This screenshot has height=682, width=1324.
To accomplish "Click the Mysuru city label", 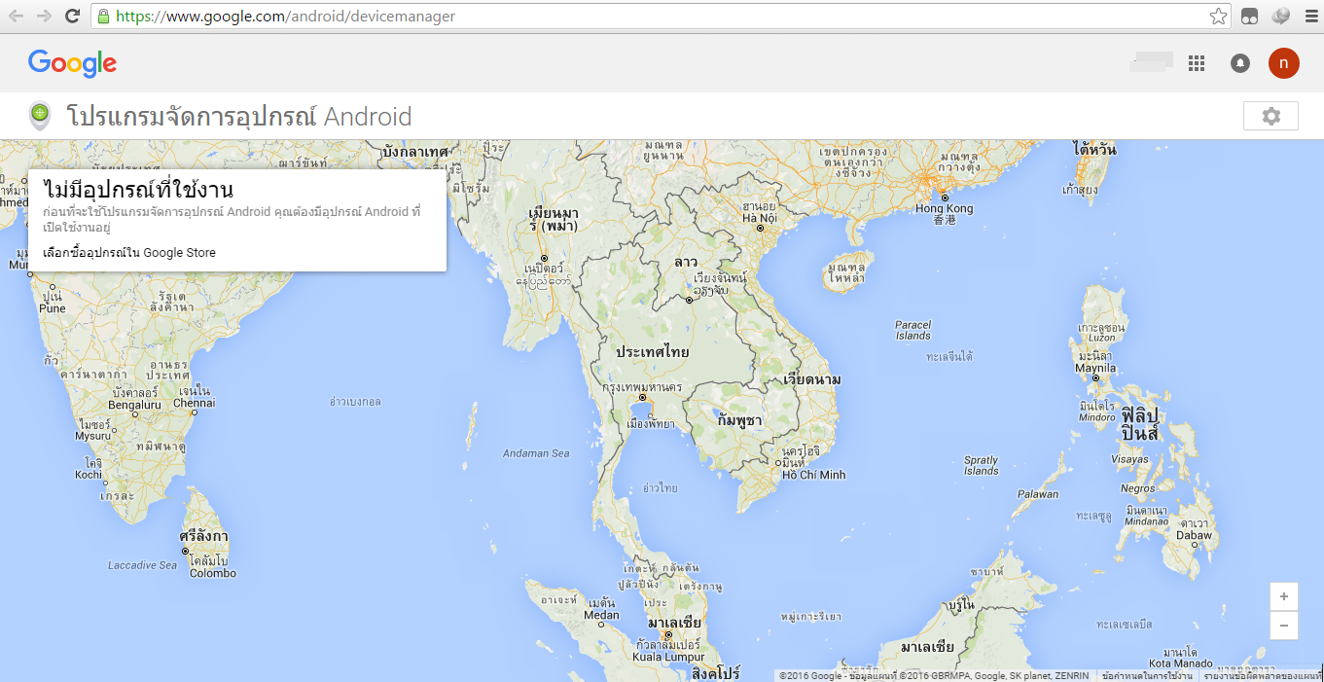I will 92,436.
